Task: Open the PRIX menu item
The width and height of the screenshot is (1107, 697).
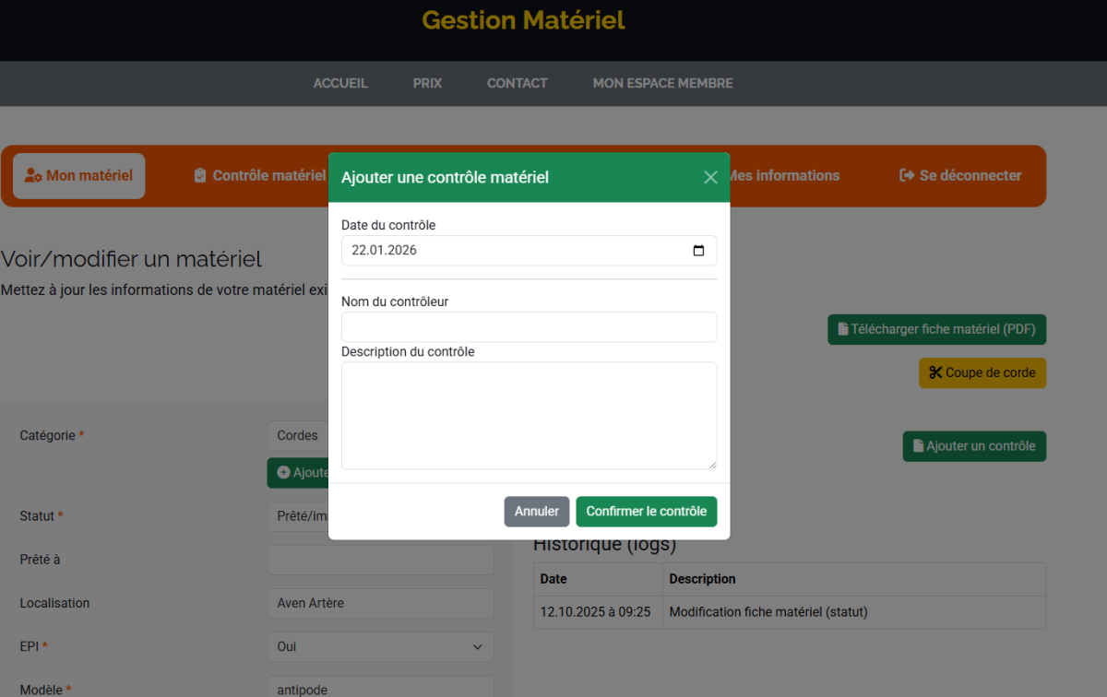Action: tap(427, 83)
